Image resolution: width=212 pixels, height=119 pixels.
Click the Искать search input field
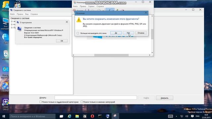(96, 98)
